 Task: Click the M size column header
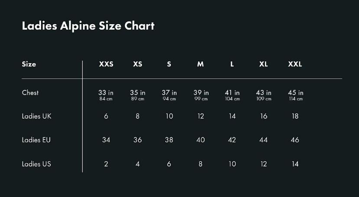200,64
